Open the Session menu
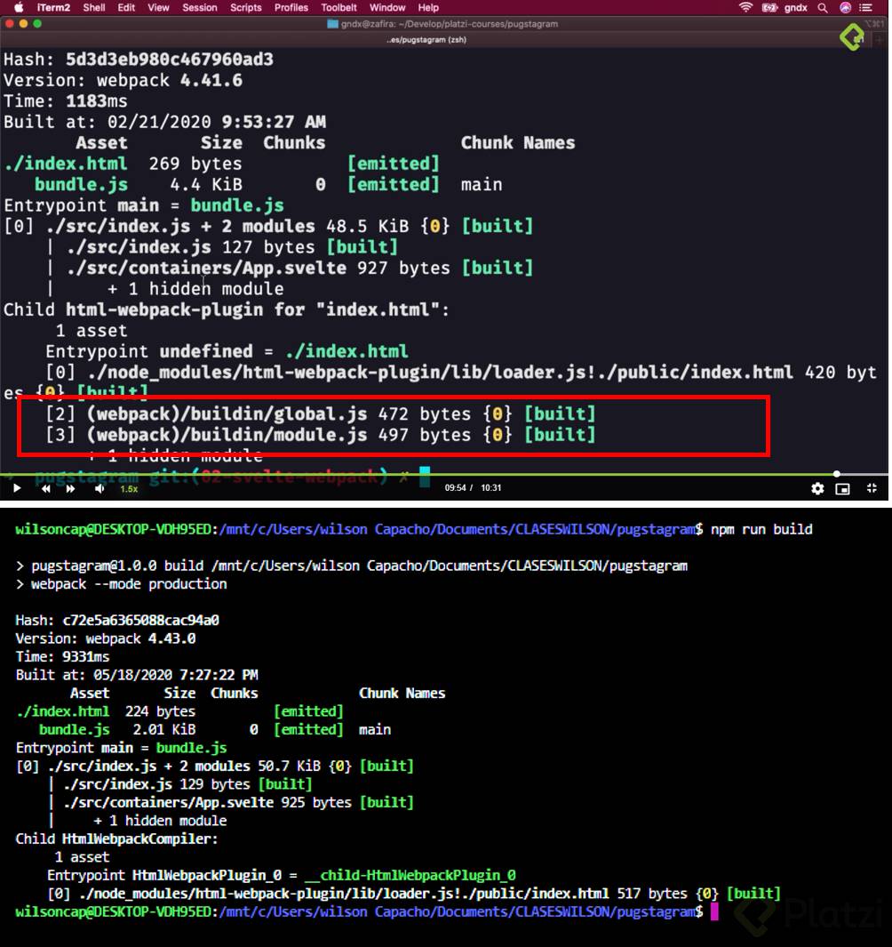Screen dimensions: 892x947 click(x=199, y=7)
